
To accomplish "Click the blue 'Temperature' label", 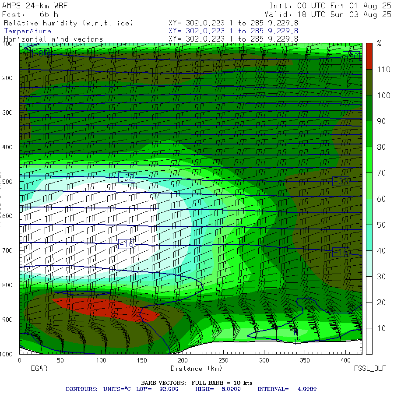I will click(x=28, y=31).
